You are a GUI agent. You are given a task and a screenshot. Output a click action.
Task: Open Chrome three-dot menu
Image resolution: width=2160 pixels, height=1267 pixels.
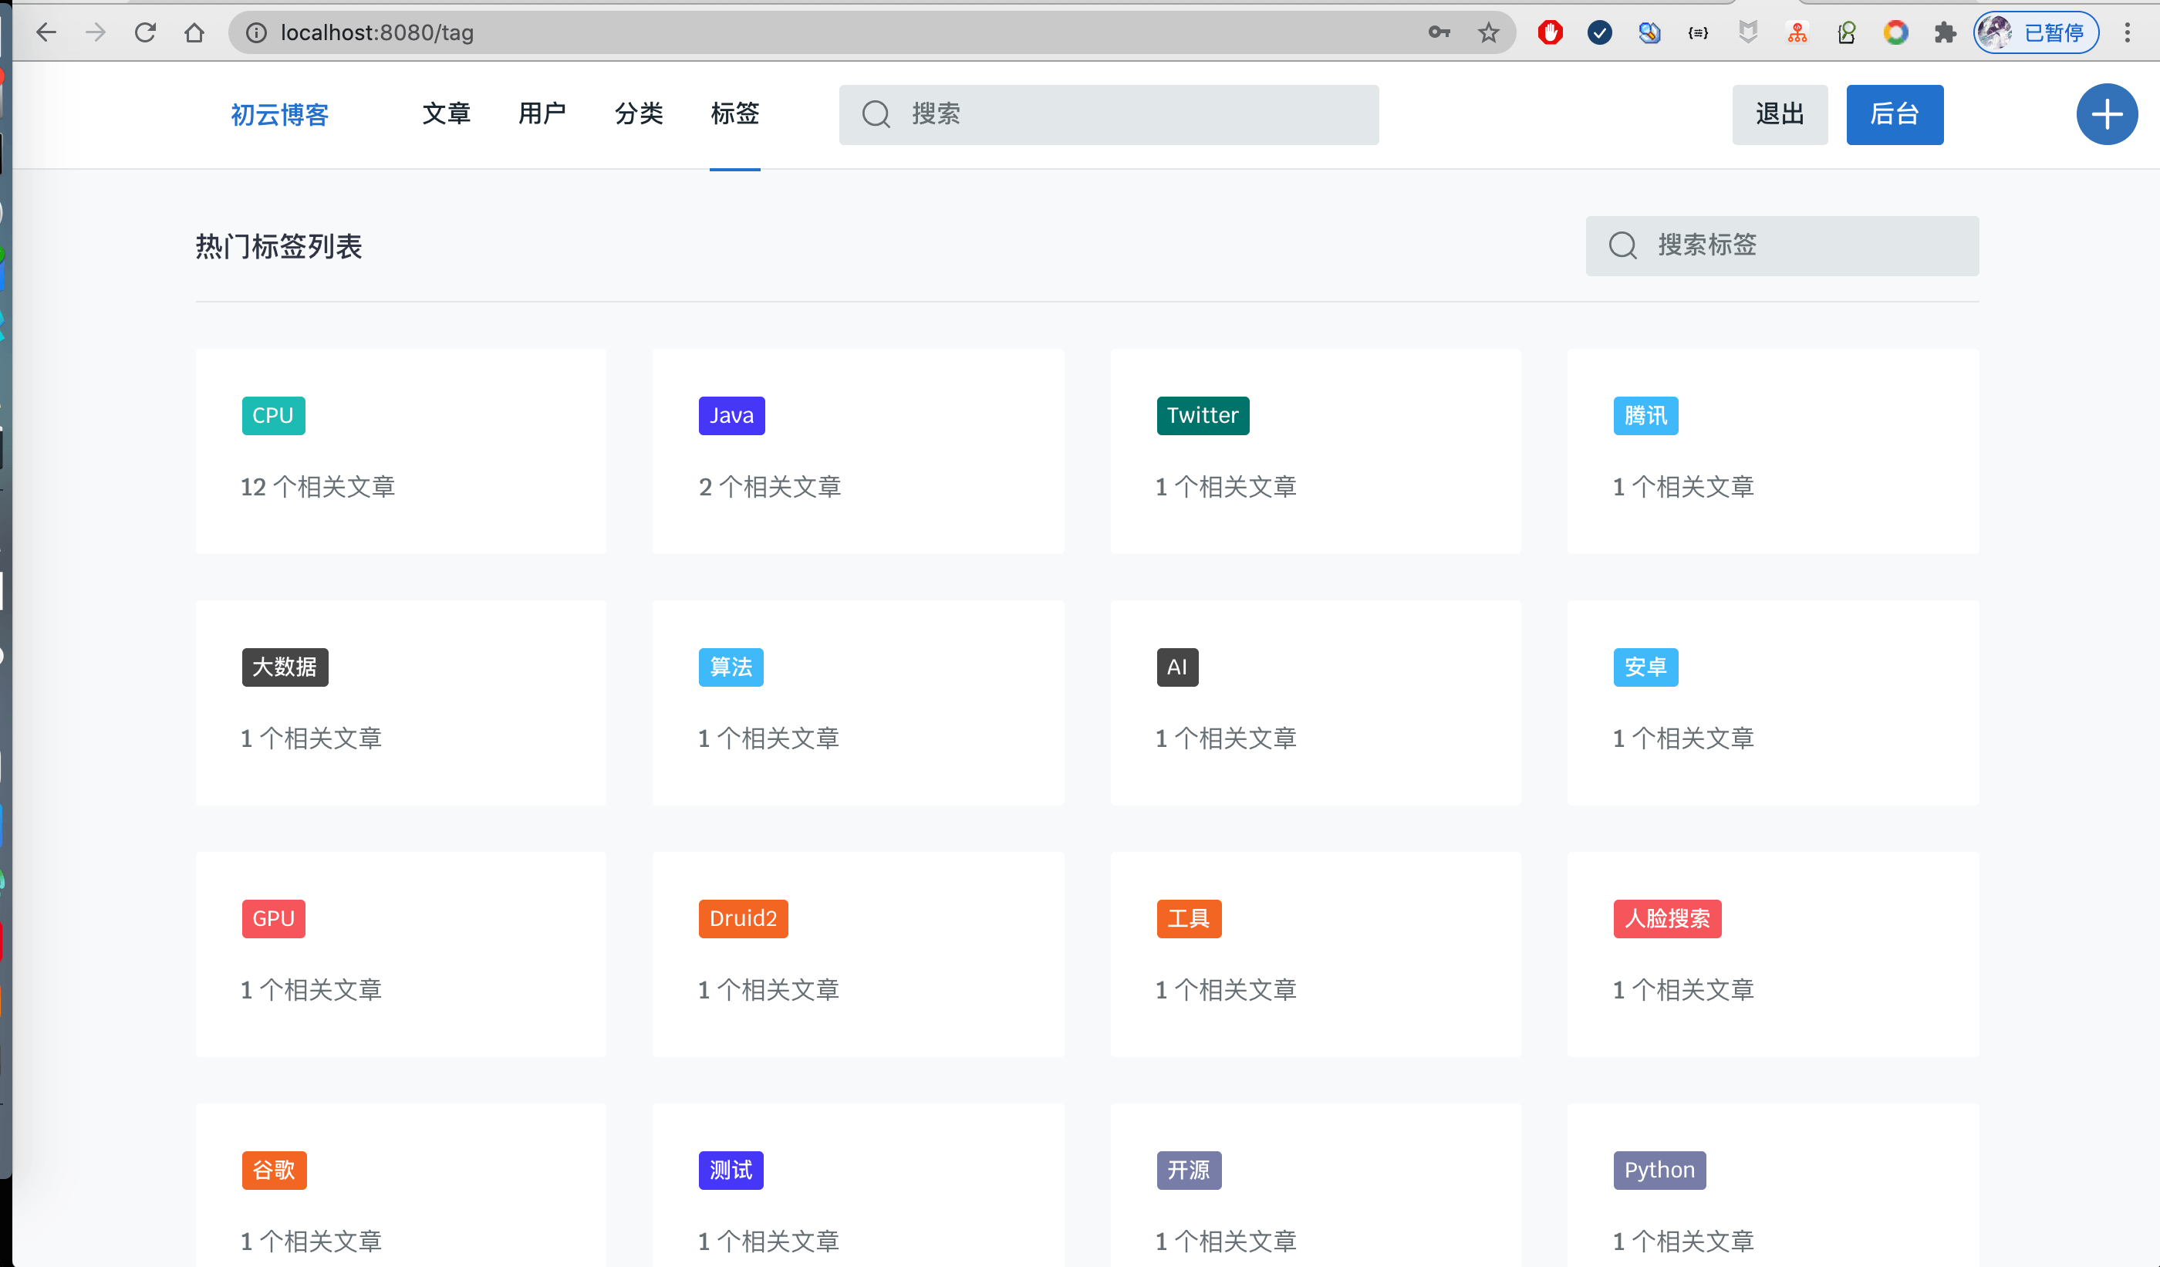click(2127, 32)
